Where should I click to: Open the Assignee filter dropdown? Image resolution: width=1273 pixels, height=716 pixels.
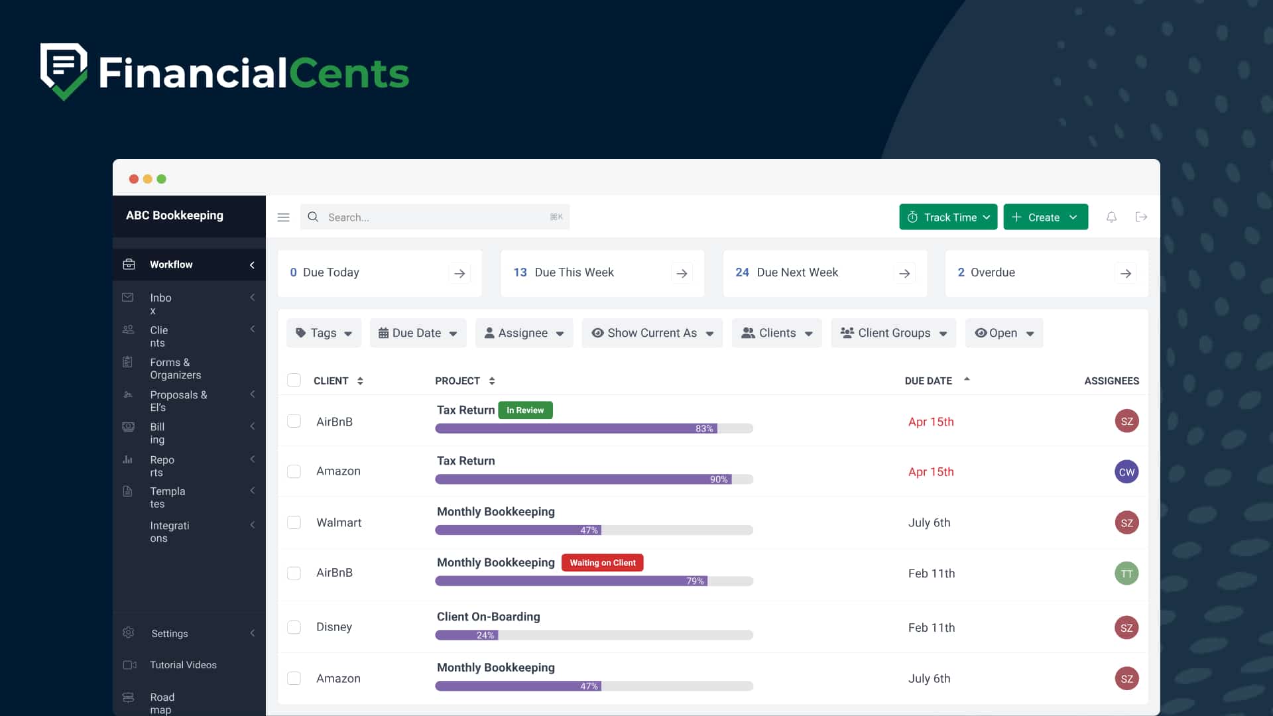[x=524, y=333]
